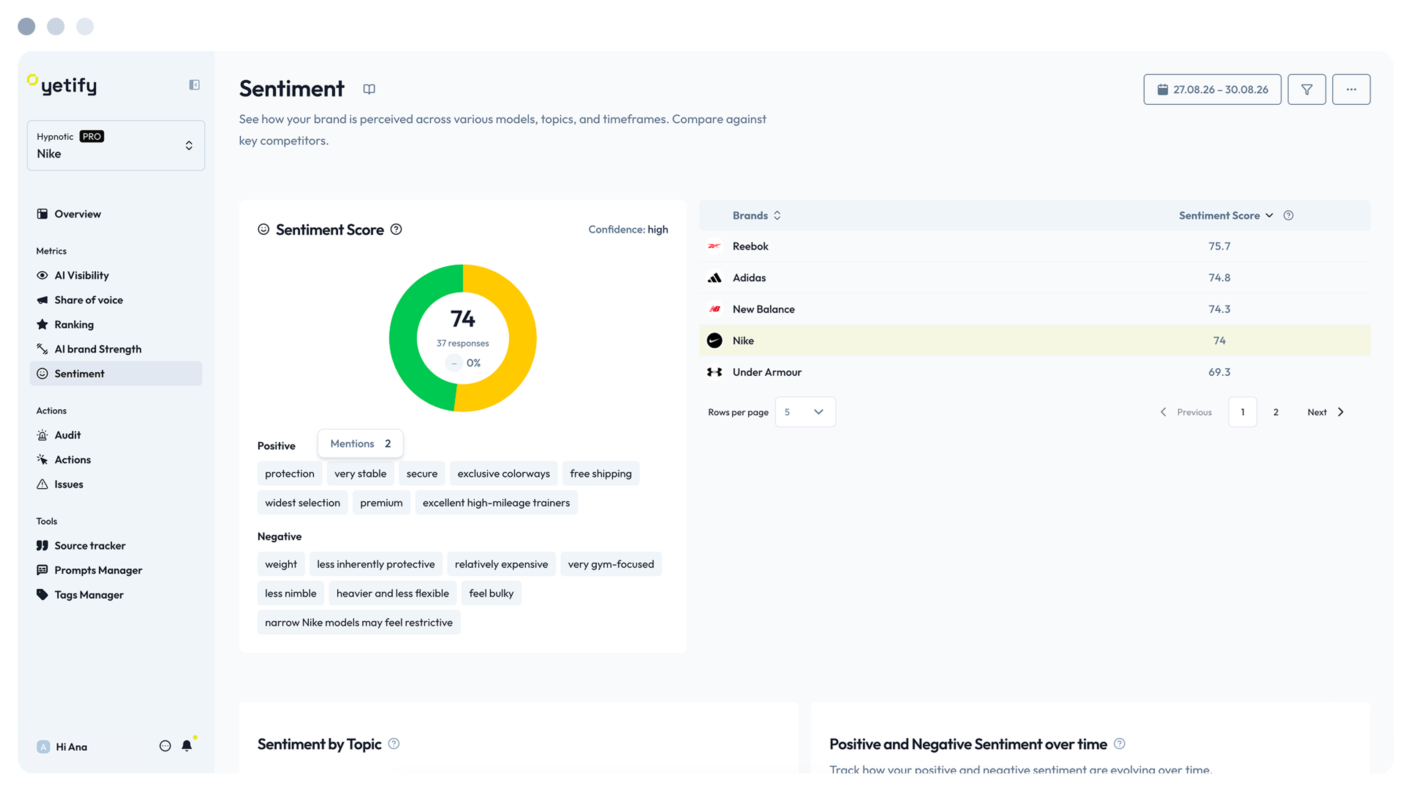Open the Rows per page dropdown
This screenshot has height=792, width=1411.
click(x=805, y=412)
